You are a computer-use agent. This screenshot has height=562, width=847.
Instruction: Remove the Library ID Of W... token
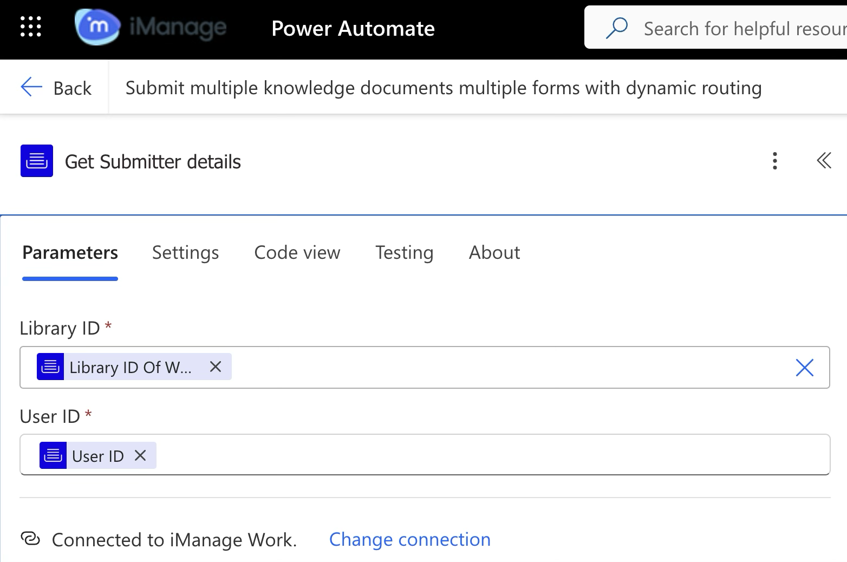(216, 367)
